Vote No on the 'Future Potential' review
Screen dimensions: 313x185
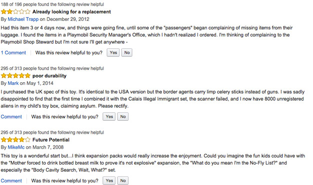[x=123, y=181]
